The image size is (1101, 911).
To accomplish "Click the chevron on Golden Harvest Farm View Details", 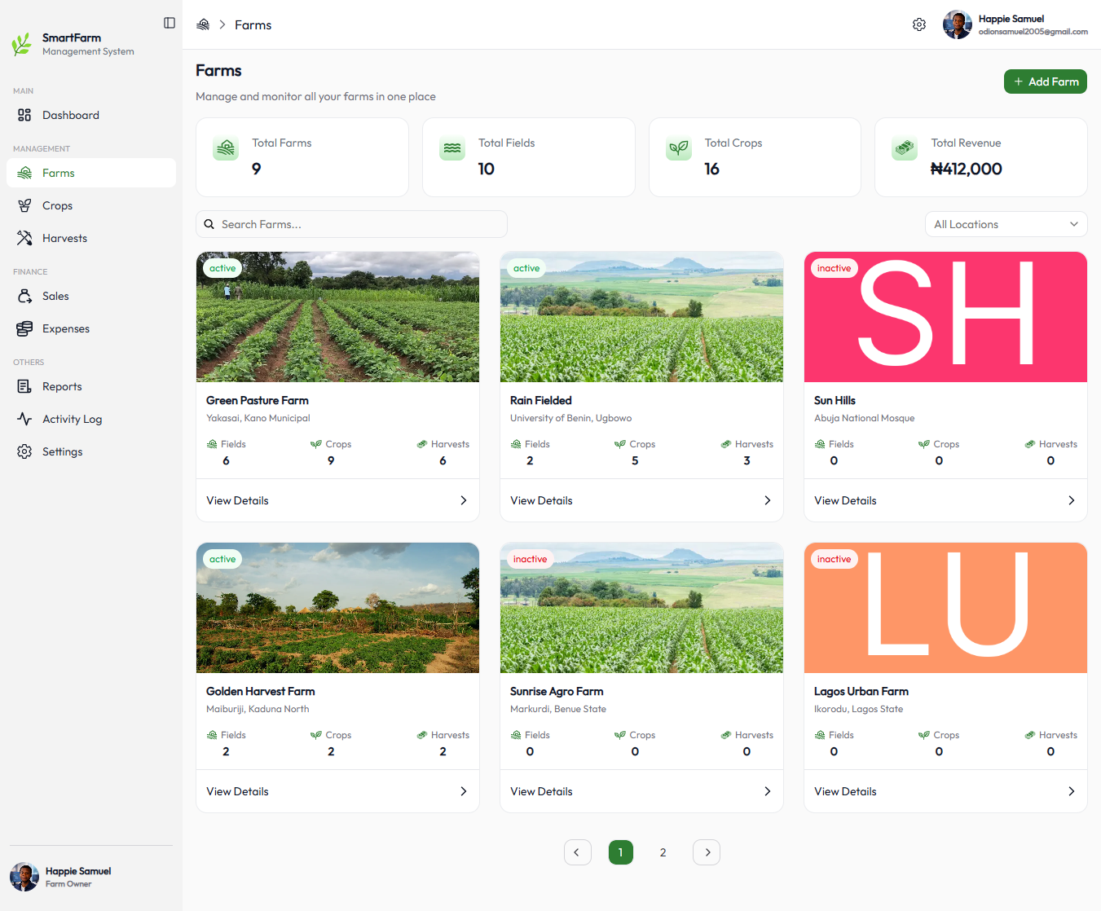I will tap(464, 791).
